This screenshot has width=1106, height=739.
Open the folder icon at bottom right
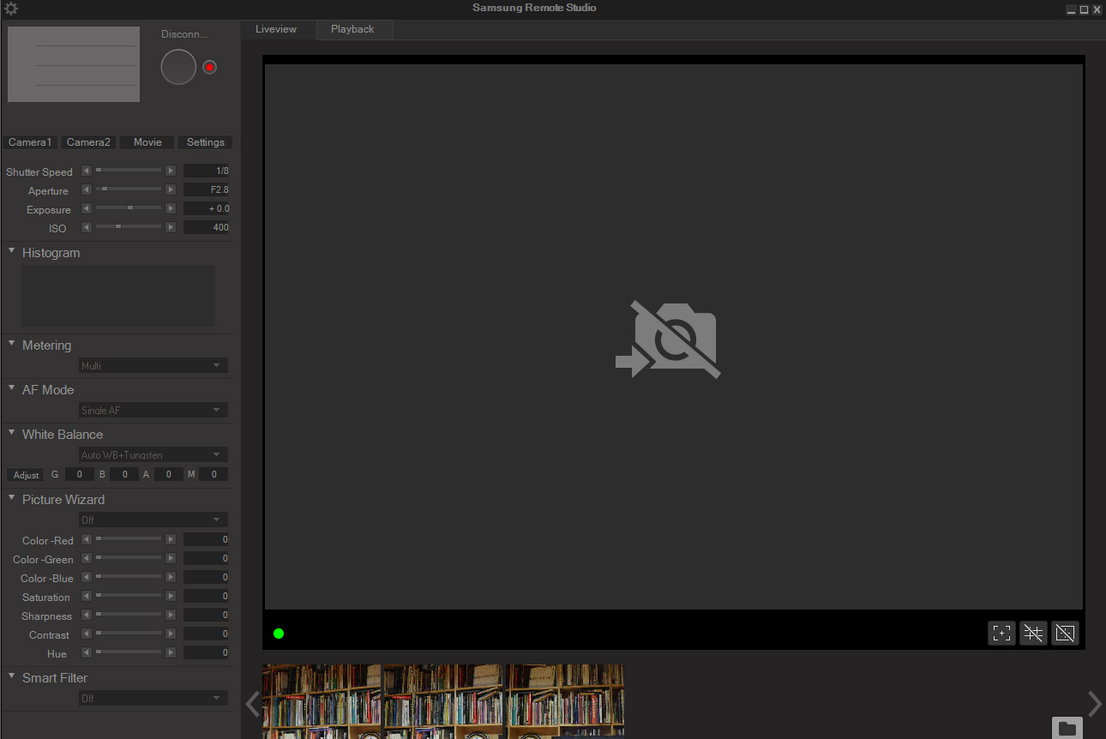point(1067,728)
